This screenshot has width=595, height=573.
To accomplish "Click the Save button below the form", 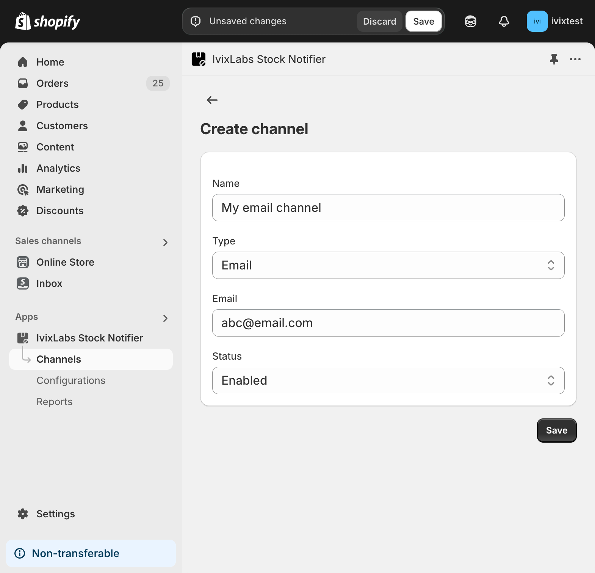I will [557, 431].
